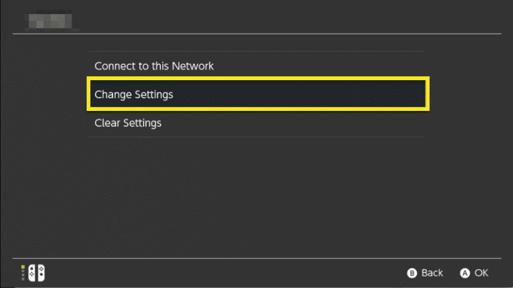
Task: Click the word Change in highlighted row
Action: 113,95
